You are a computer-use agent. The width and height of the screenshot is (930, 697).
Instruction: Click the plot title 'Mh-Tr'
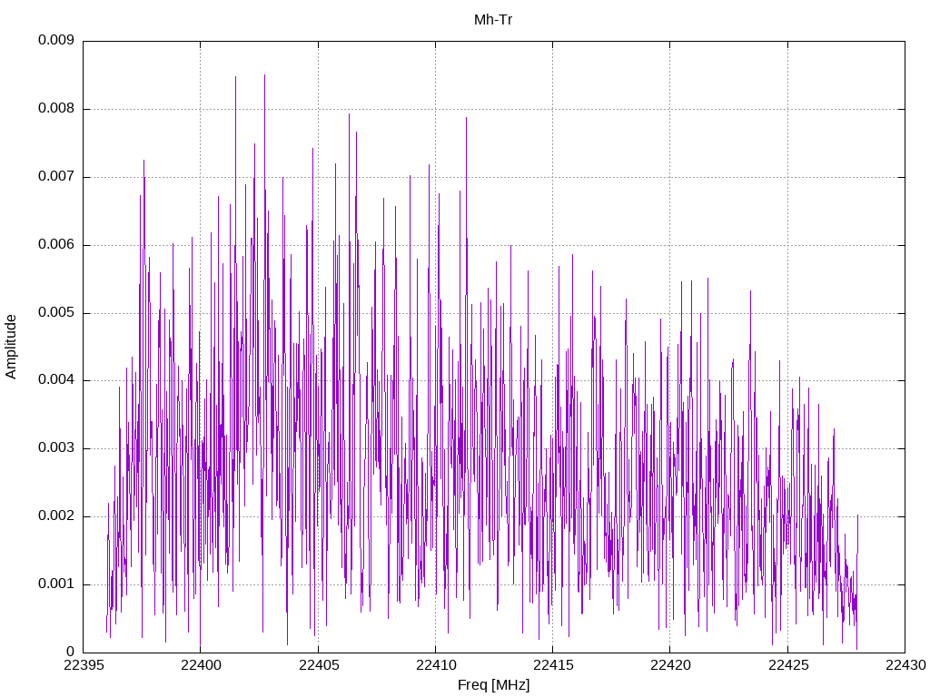pos(493,20)
